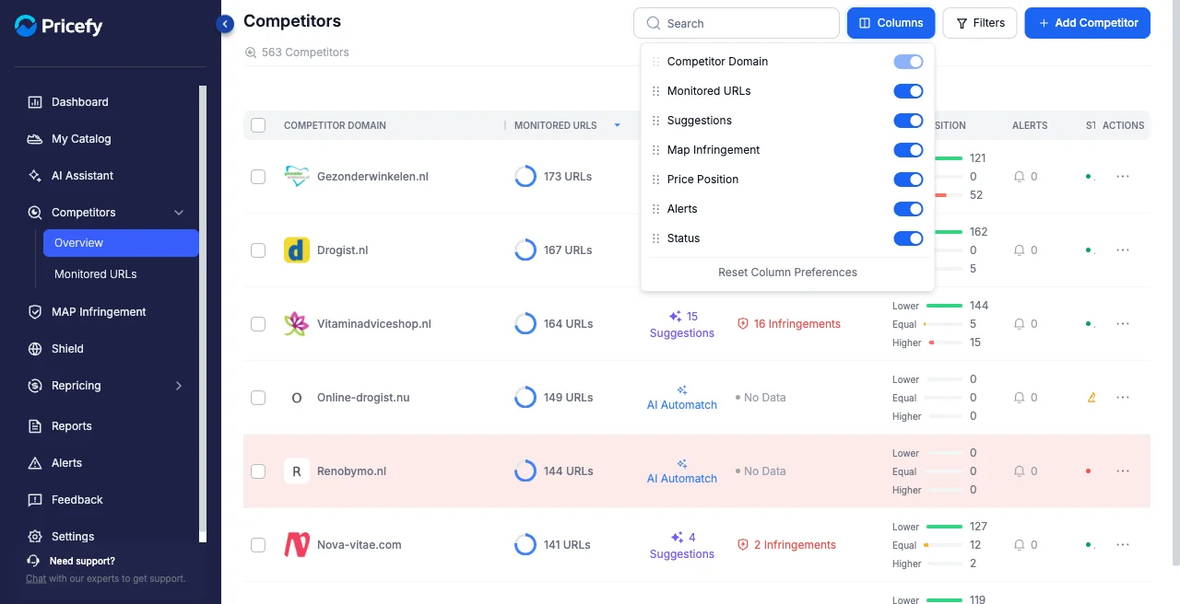1180x604 pixels.
Task: Expand the Repricing sidebar submenu
Action: (x=179, y=386)
